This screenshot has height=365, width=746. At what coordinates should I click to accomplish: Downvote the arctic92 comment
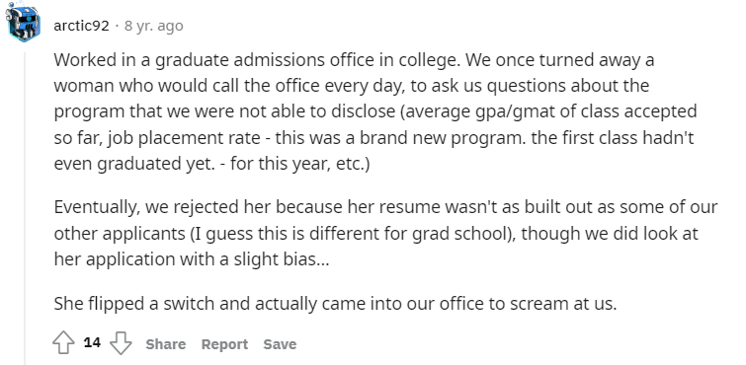pyautogui.click(x=121, y=343)
